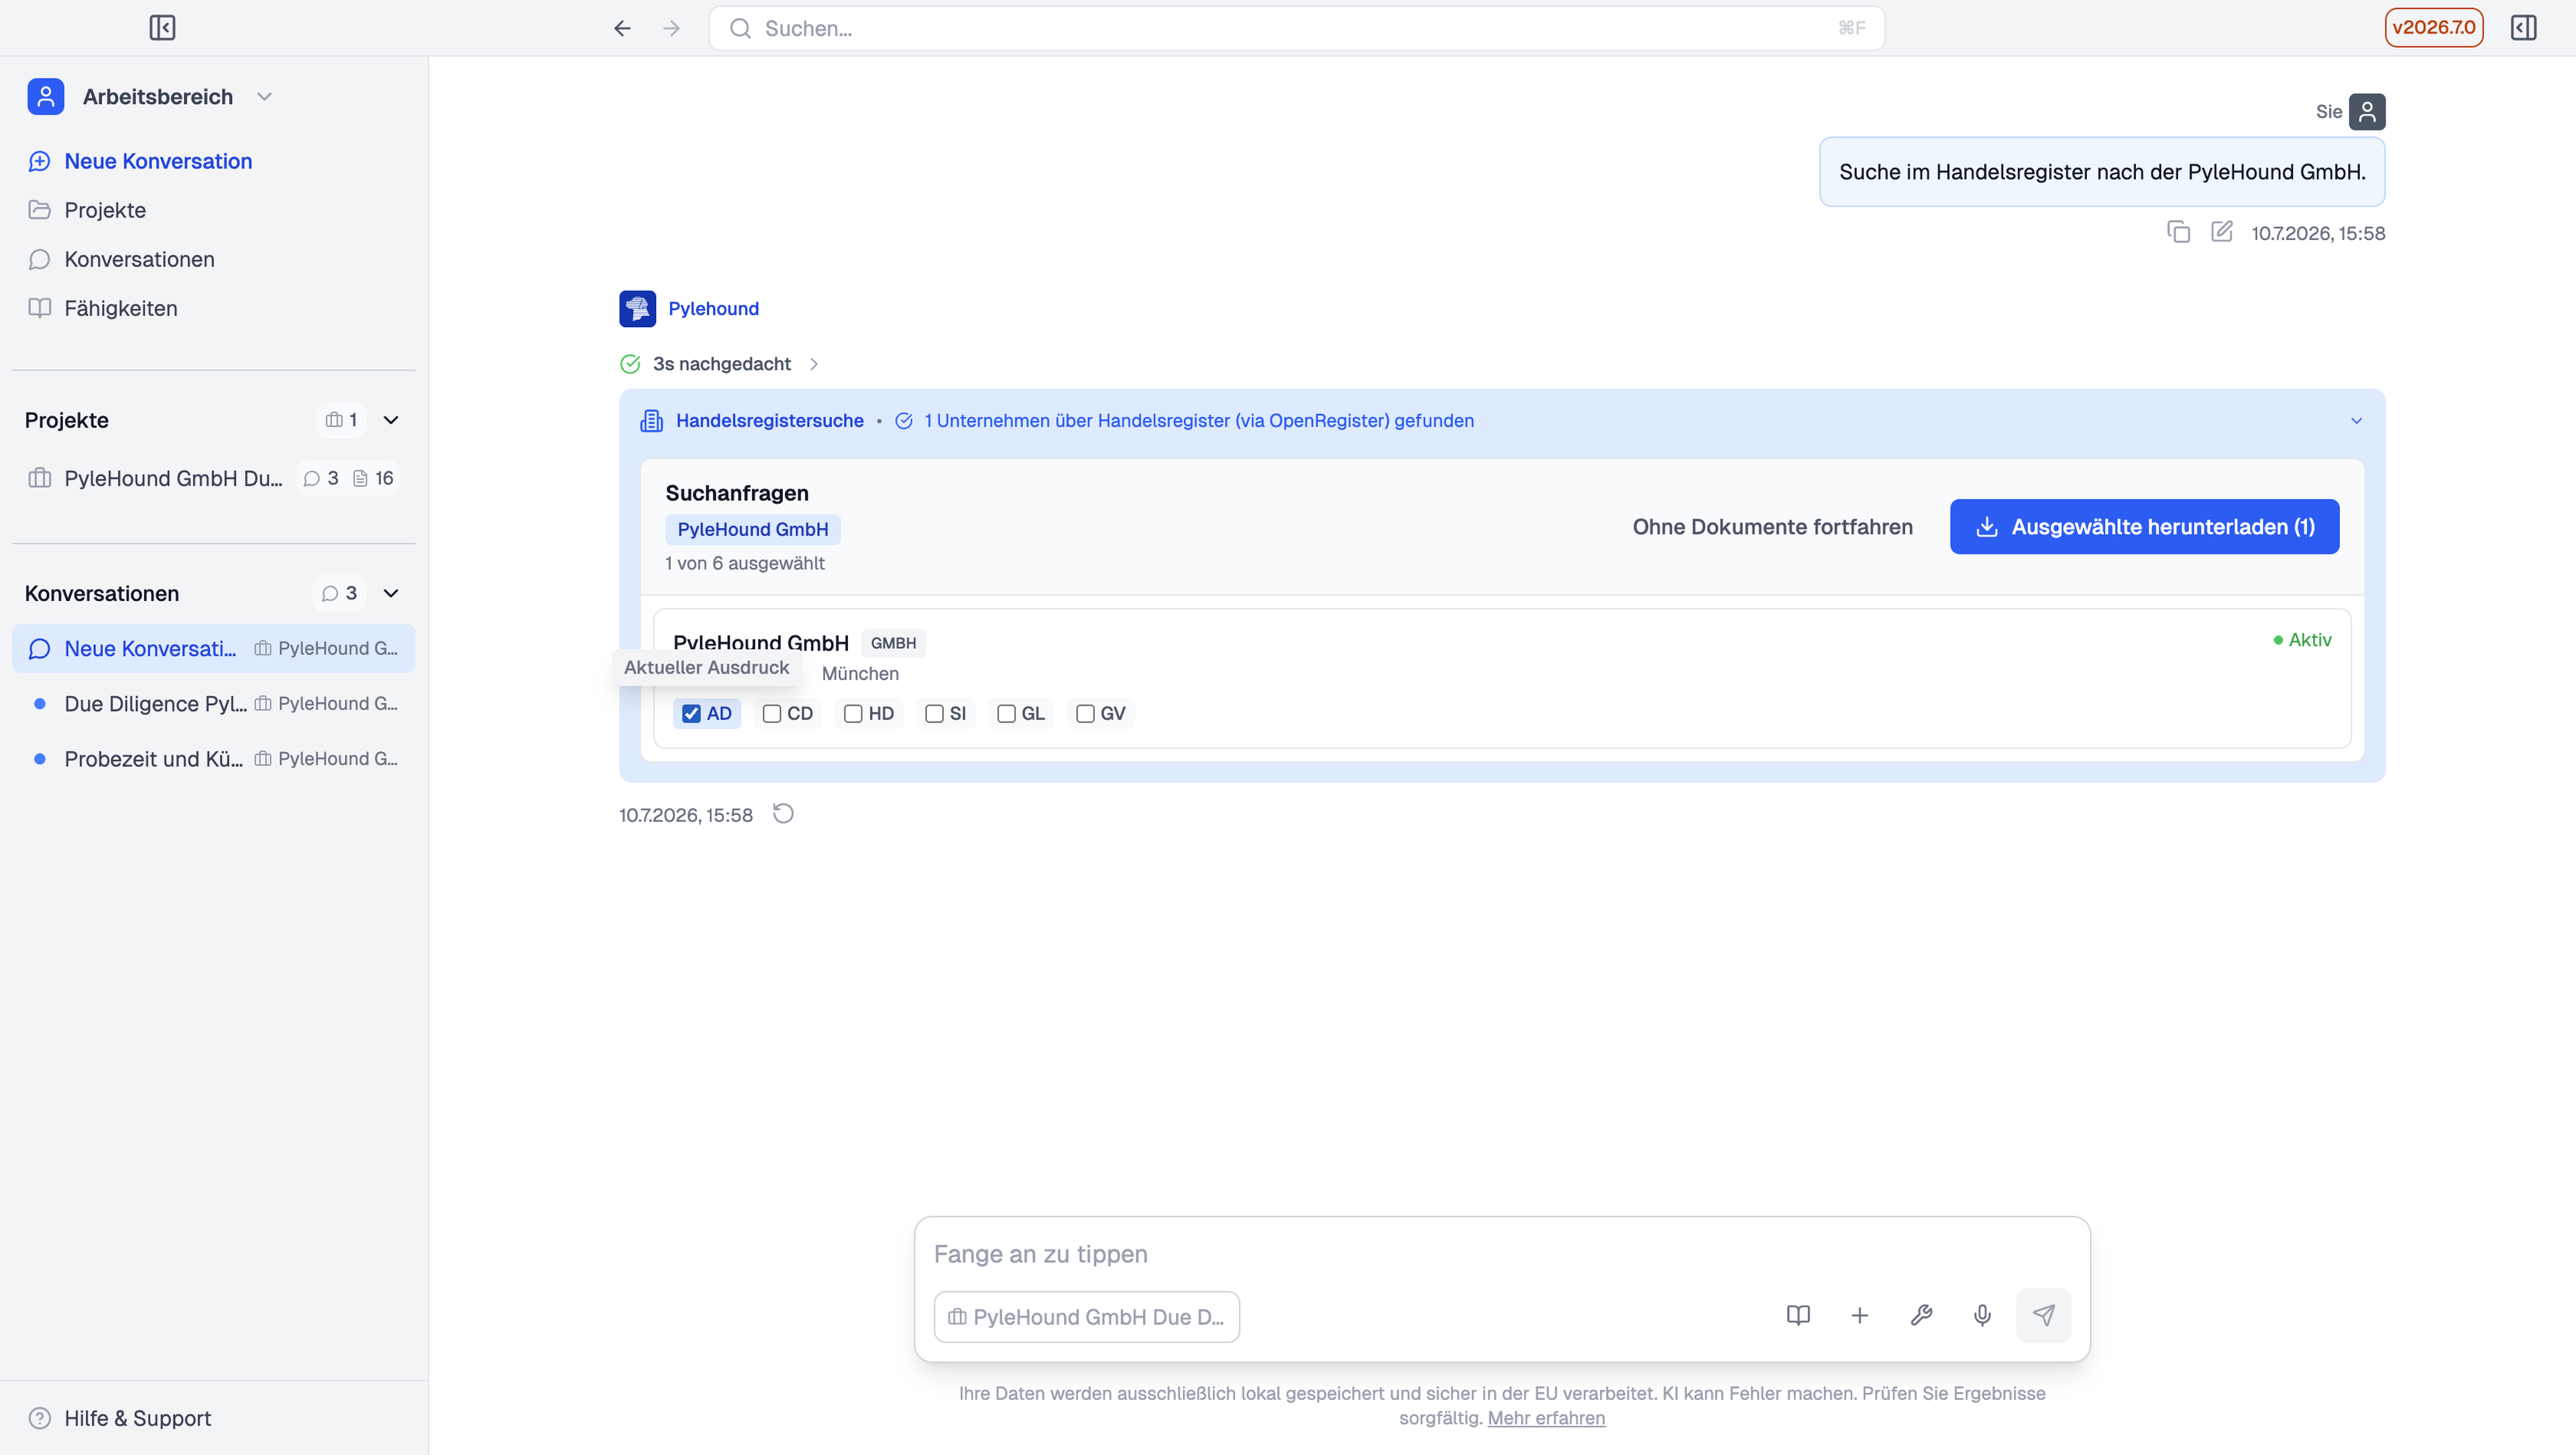
Task: Open skills book icon in composer
Action: tap(1798, 1315)
